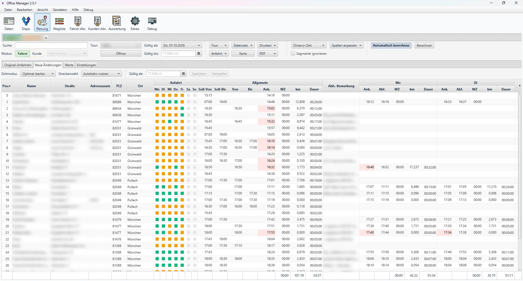Open the Spalten anpassen dropdown
Viewport: 523px width, 281px height.
click(x=346, y=45)
